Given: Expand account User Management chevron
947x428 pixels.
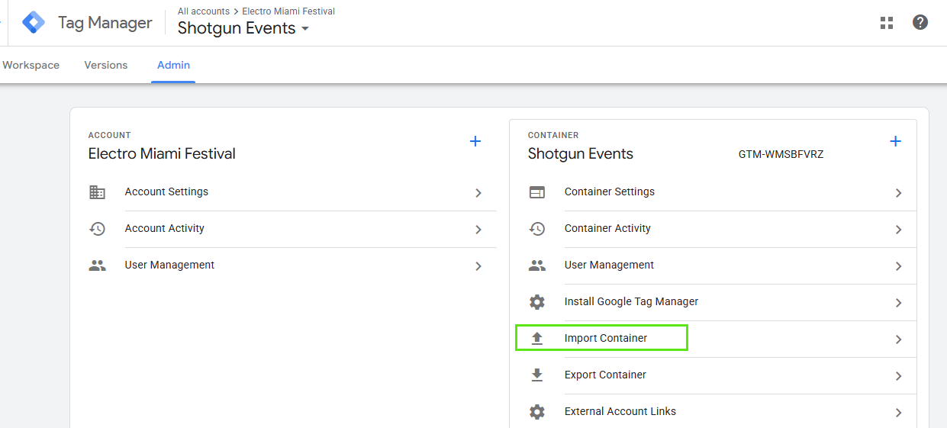Looking at the screenshot, I should click(478, 266).
